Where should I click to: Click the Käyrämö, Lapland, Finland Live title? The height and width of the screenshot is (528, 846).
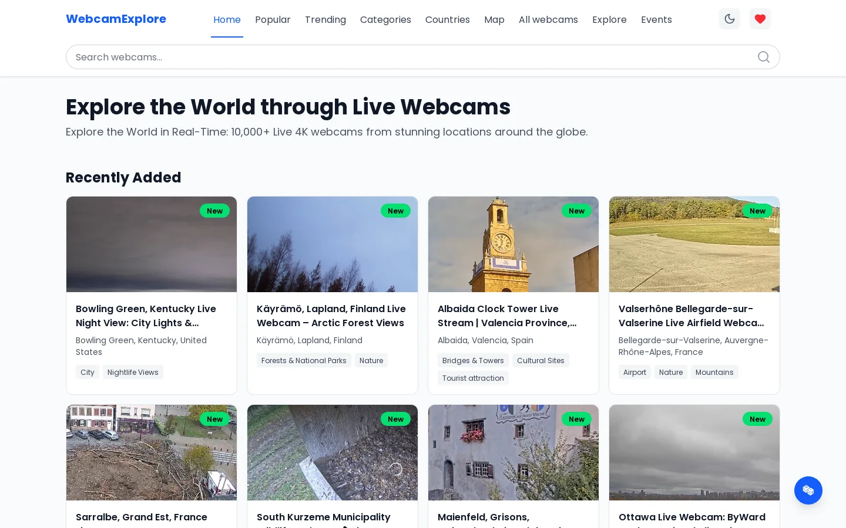tap(331, 316)
